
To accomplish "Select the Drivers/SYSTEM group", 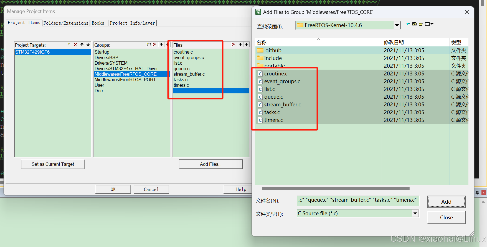I will [x=111, y=63].
